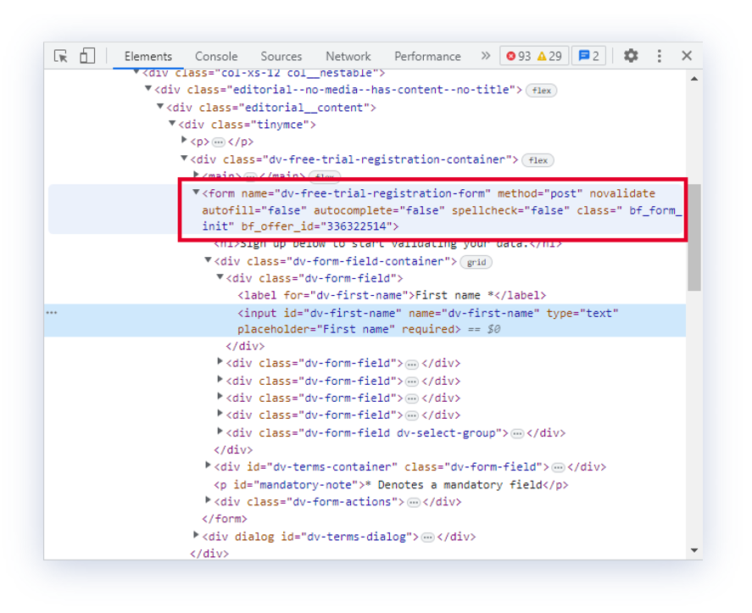
Task: Expand the dv-form-actions div
Action: point(208,500)
